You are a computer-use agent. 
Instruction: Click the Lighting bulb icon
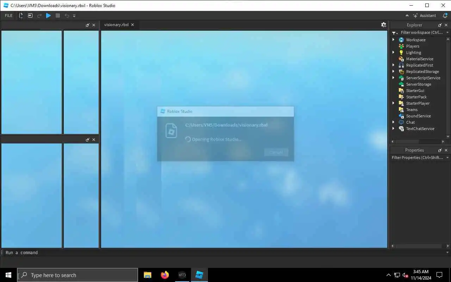pyautogui.click(x=401, y=53)
